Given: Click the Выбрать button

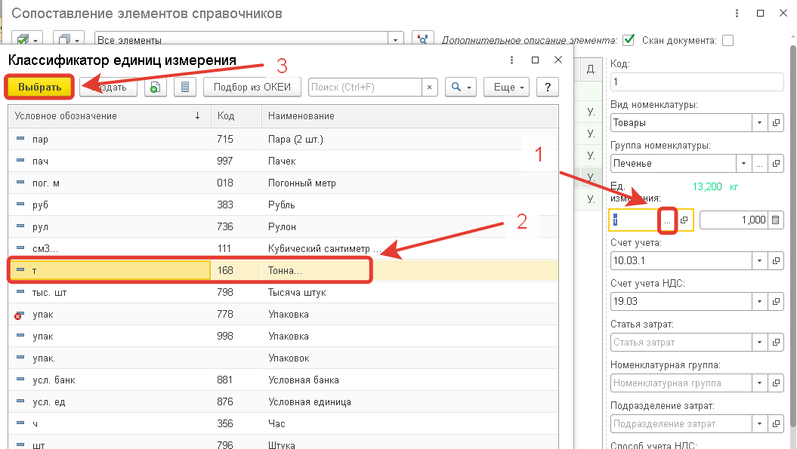Looking at the screenshot, I should click(39, 88).
